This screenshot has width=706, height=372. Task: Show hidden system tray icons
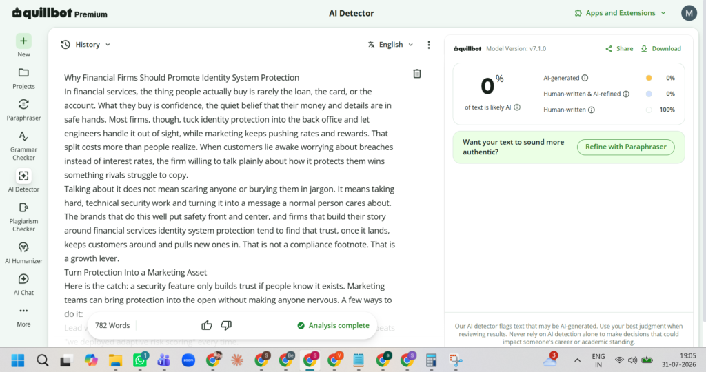pos(577,360)
